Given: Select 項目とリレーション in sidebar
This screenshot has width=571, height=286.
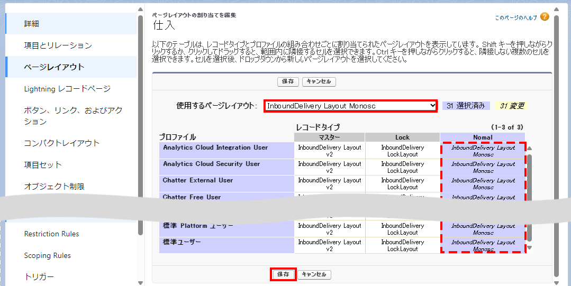Looking at the screenshot, I should (58, 45).
